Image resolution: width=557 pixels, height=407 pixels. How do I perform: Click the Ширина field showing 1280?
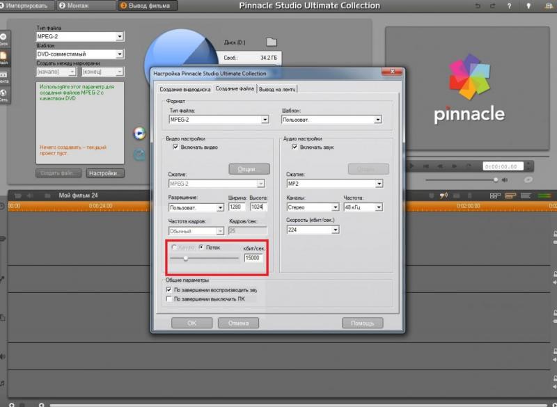[236, 207]
